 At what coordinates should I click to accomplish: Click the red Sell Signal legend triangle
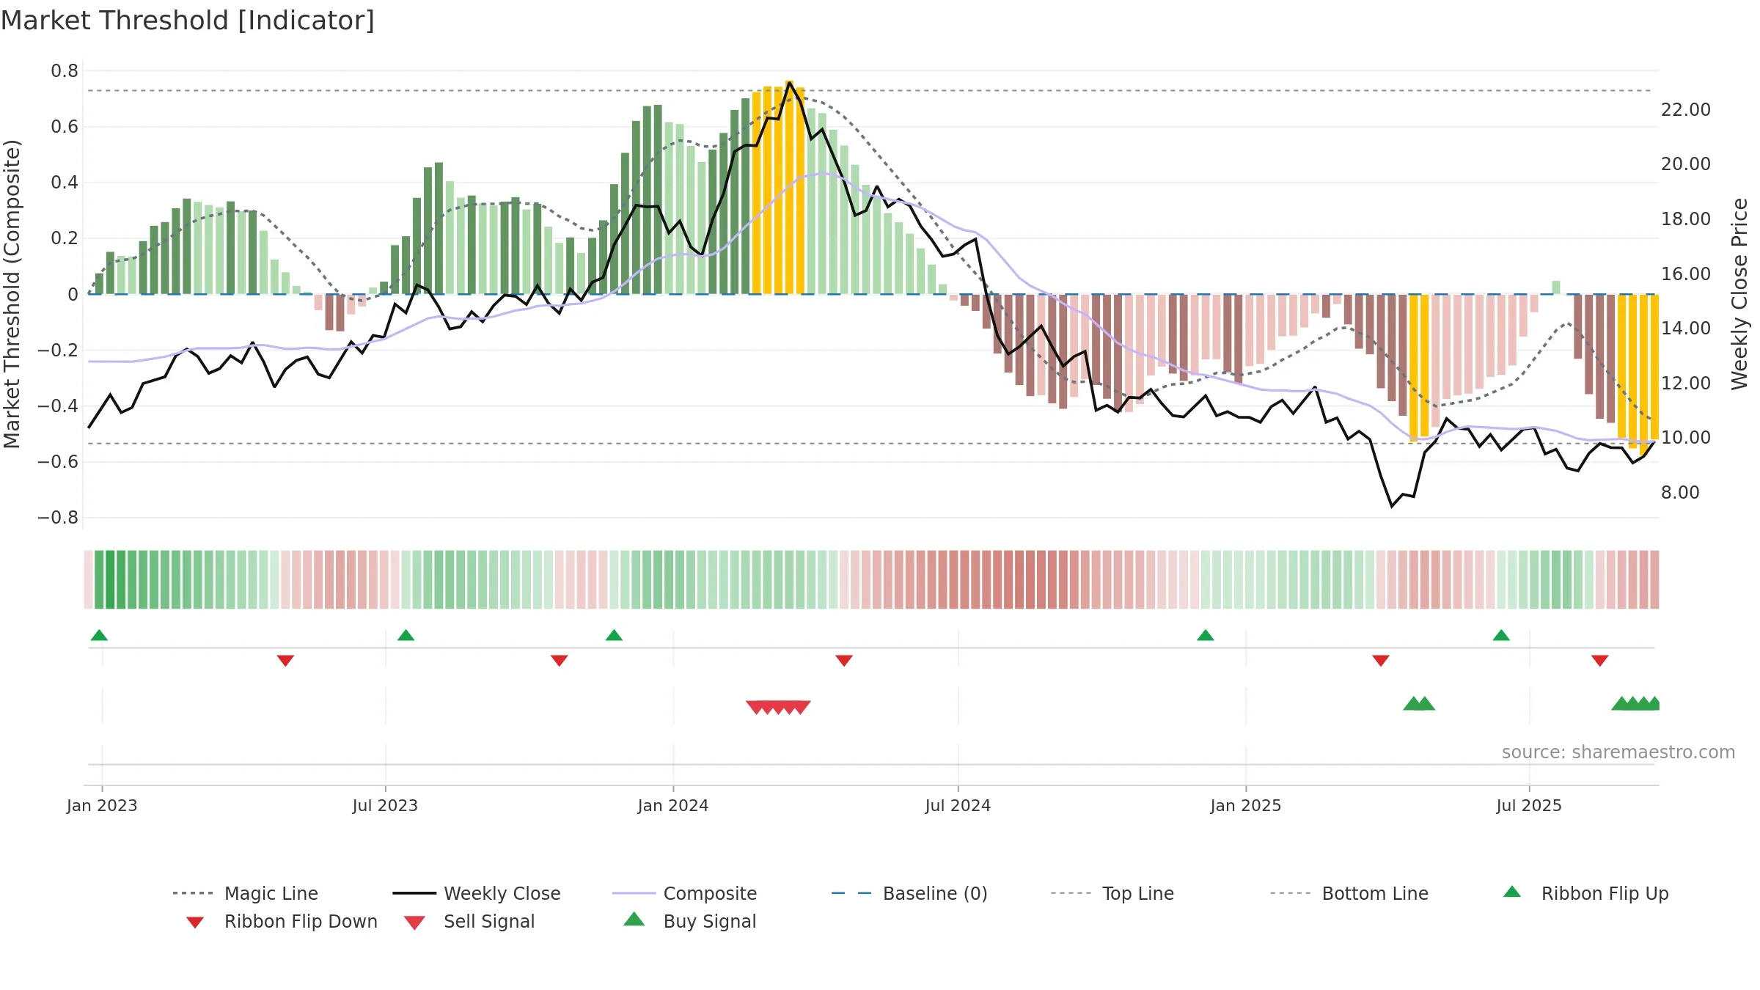(x=414, y=923)
